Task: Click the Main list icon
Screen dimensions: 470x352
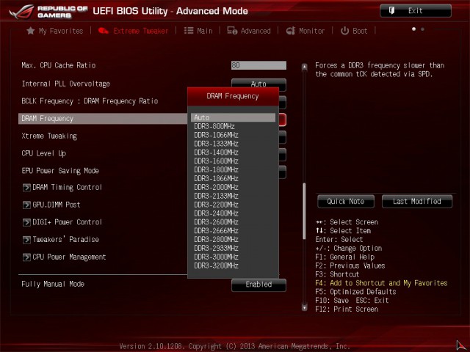Action: 189,31
